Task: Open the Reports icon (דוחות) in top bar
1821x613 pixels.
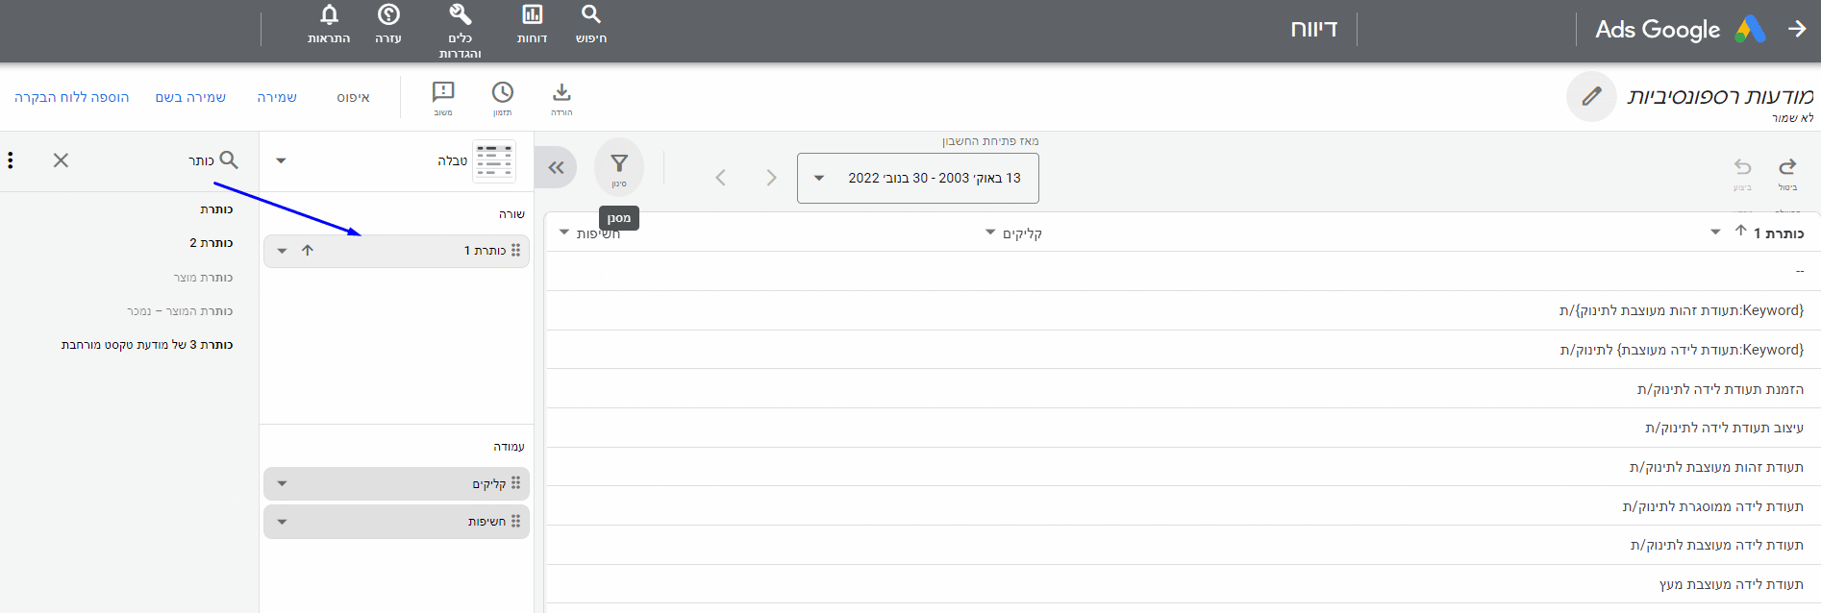Action: pyautogui.click(x=532, y=23)
